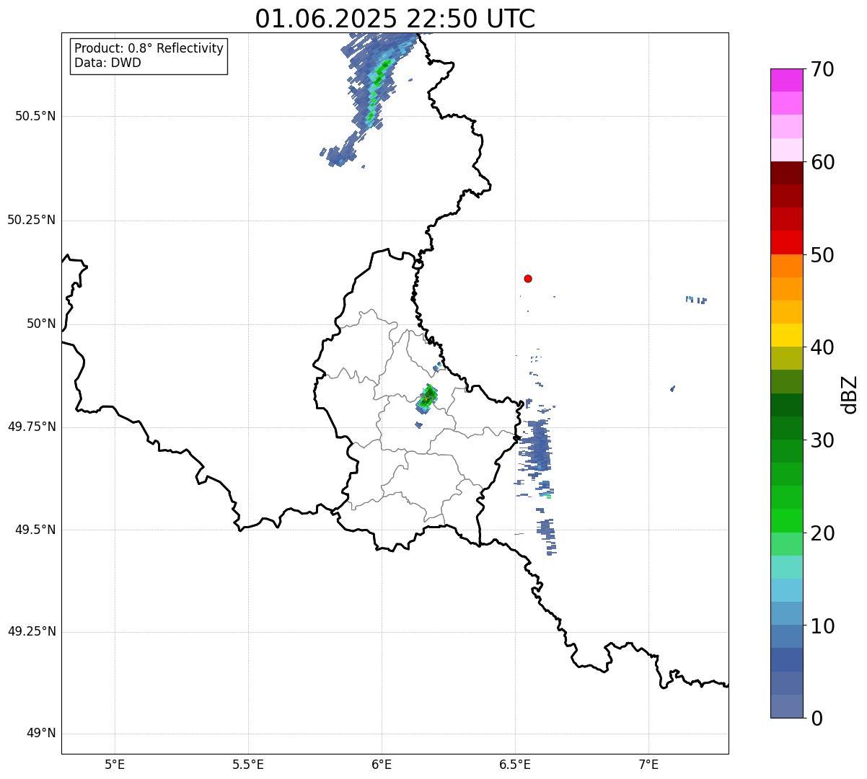
Task: Click the 6.5°E longitude label
Action: 515,765
